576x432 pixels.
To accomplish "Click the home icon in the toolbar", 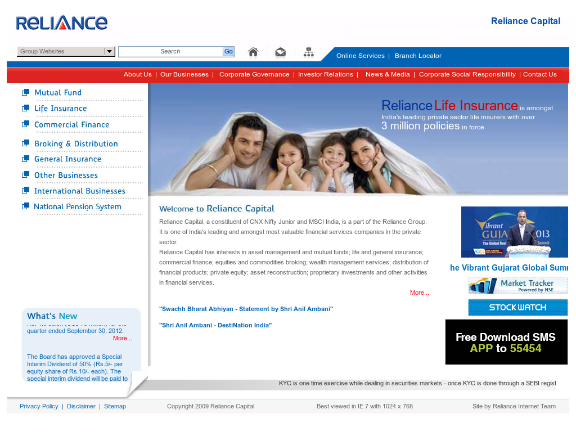I will pyautogui.click(x=253, y=51).
